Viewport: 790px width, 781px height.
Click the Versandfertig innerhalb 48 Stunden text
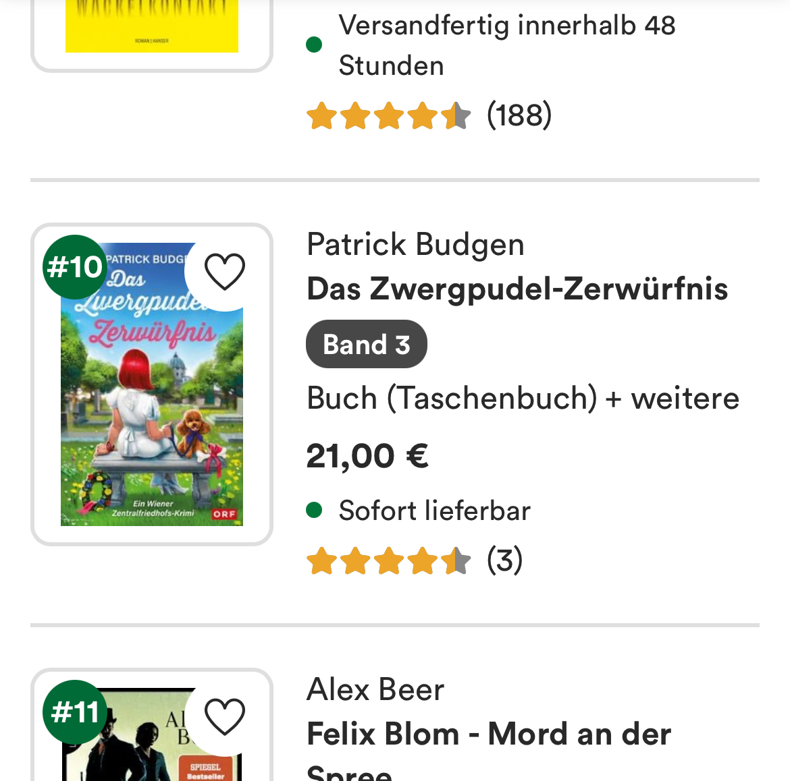pyautogui.click(x=506, y=45)
